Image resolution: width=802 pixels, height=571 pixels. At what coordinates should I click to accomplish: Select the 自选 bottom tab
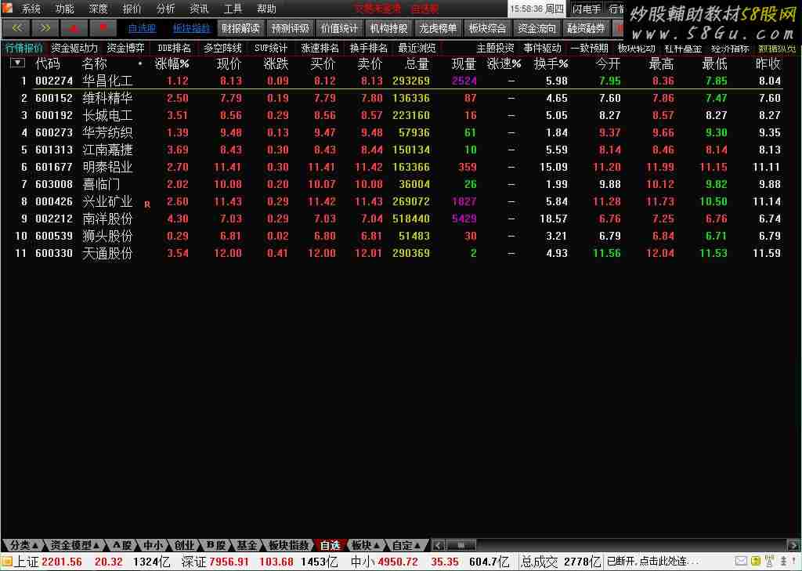330,545
